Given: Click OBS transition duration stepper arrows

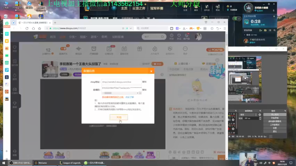Looking at the screenshot, I should [x=260, y=118].
